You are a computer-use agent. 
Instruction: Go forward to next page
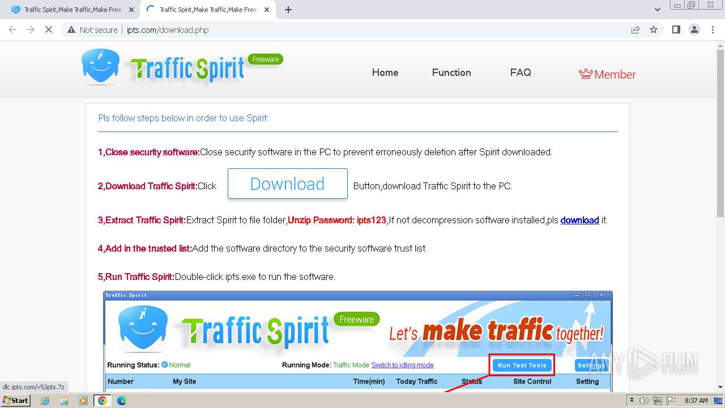click(31, 29)
